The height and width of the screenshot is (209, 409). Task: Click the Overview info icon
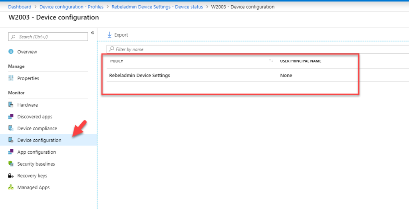pos(11,52)
